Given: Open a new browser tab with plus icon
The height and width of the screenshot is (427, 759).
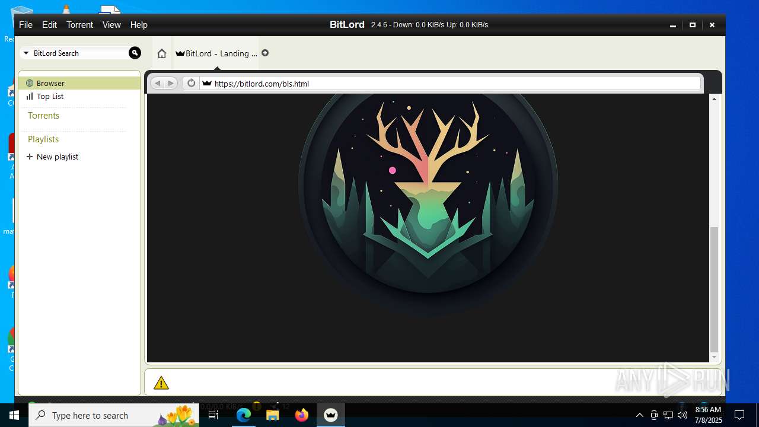Looking at the screenshot, I should [265, 53].
